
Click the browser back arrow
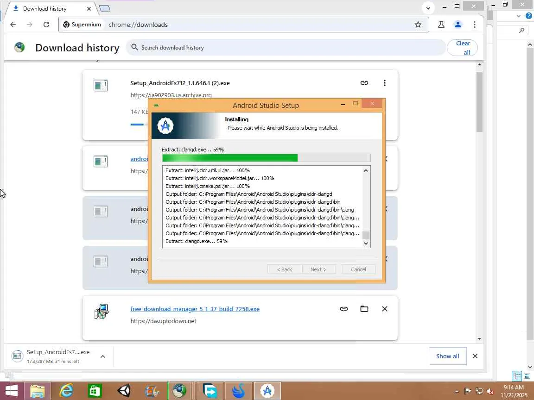pos(13,25)
